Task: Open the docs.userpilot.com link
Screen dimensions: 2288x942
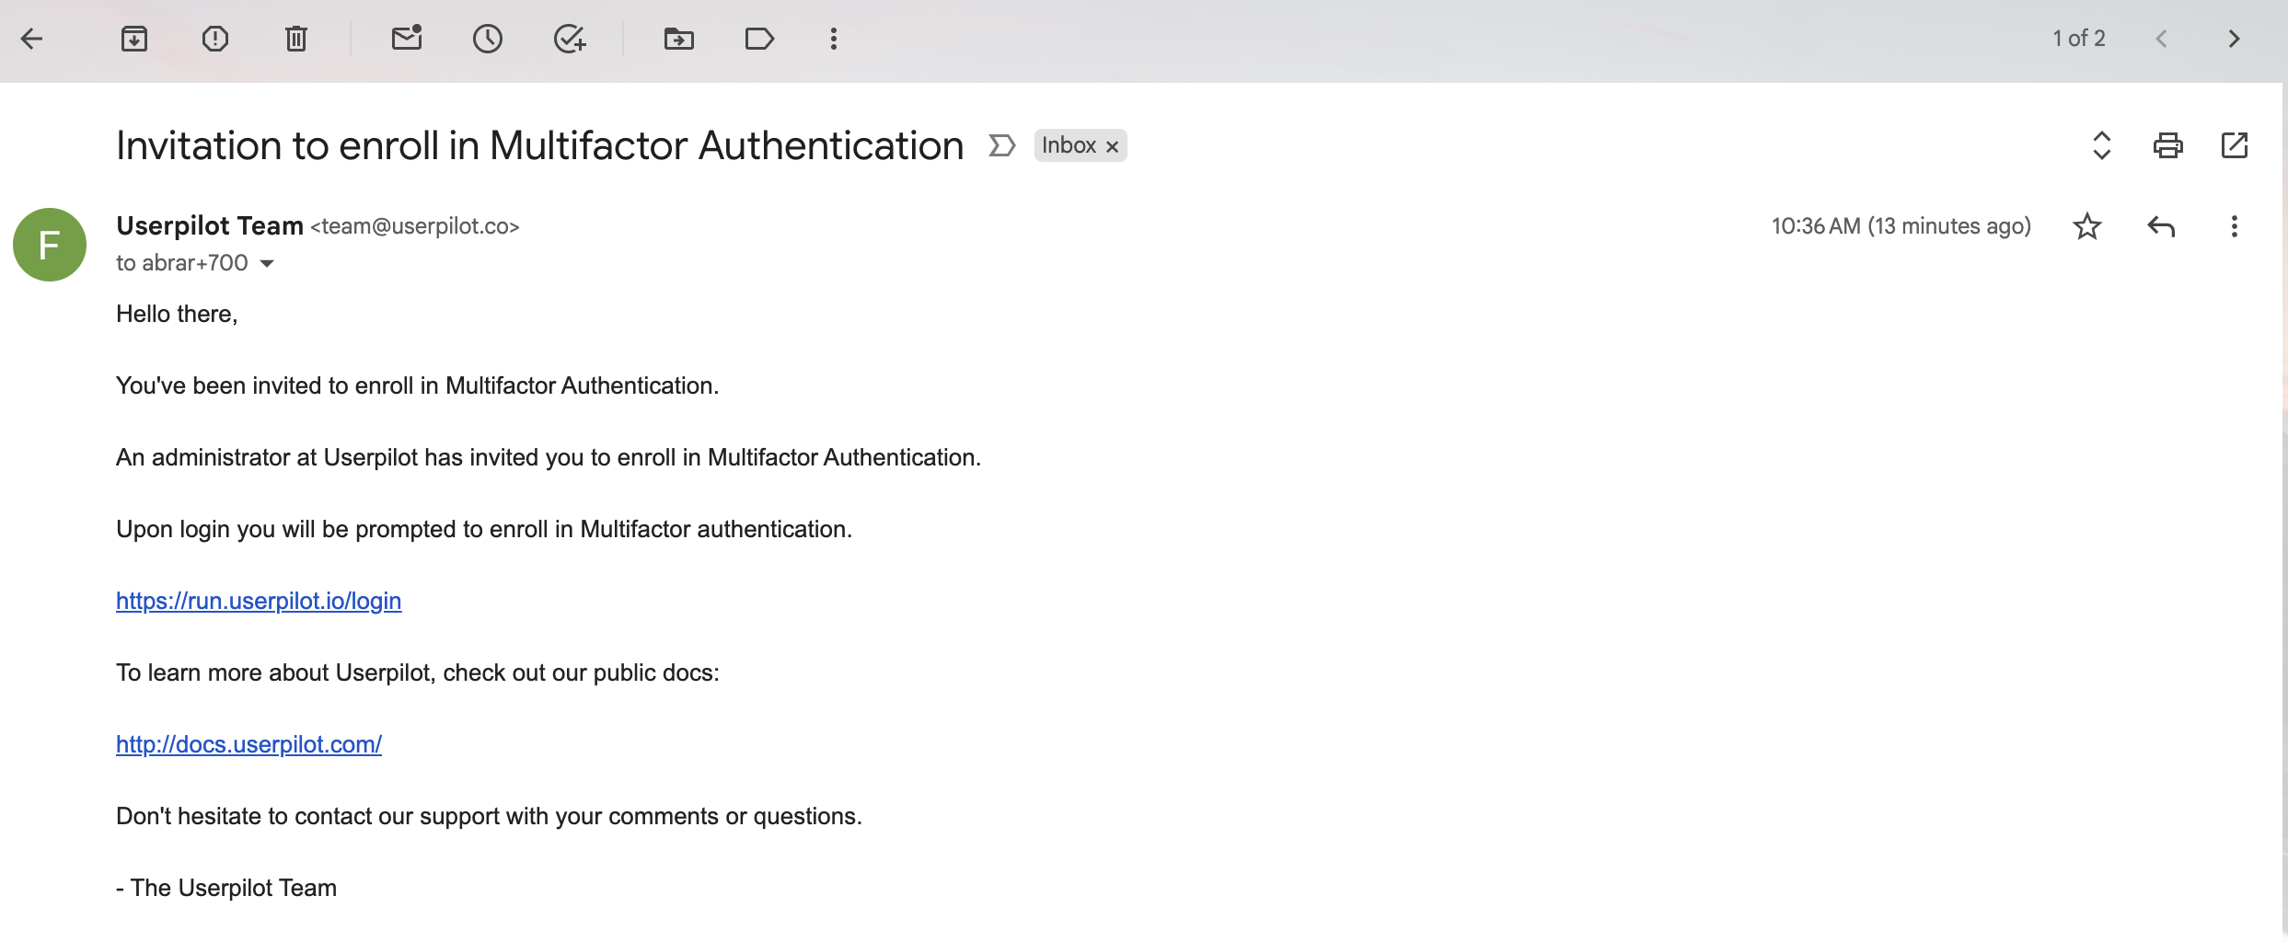Action: 248,744
